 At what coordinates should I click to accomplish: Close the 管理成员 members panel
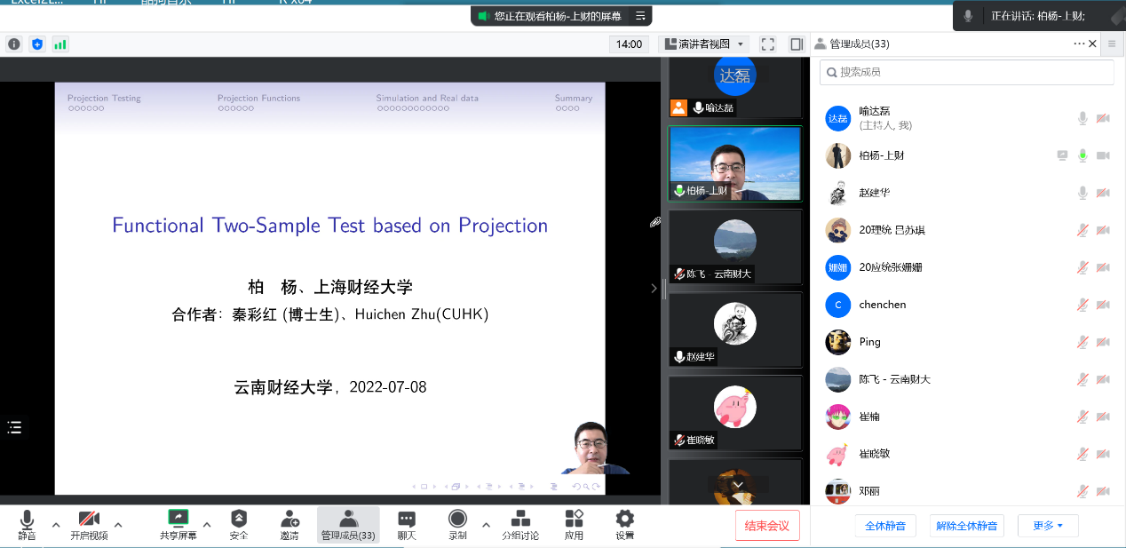coord(1092,44)
